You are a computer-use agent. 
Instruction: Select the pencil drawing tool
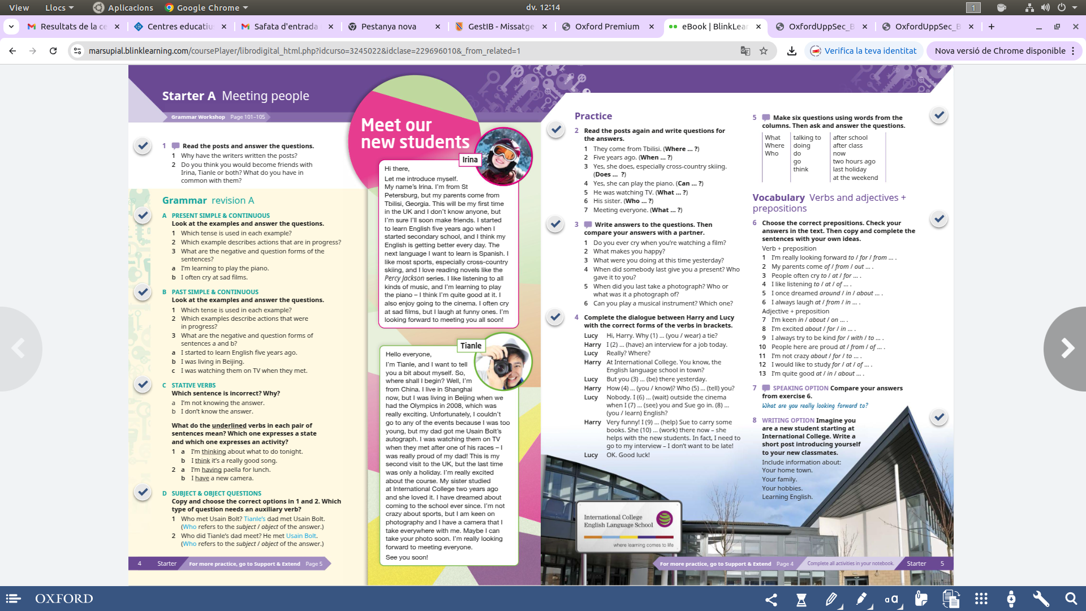pos(831,599)
